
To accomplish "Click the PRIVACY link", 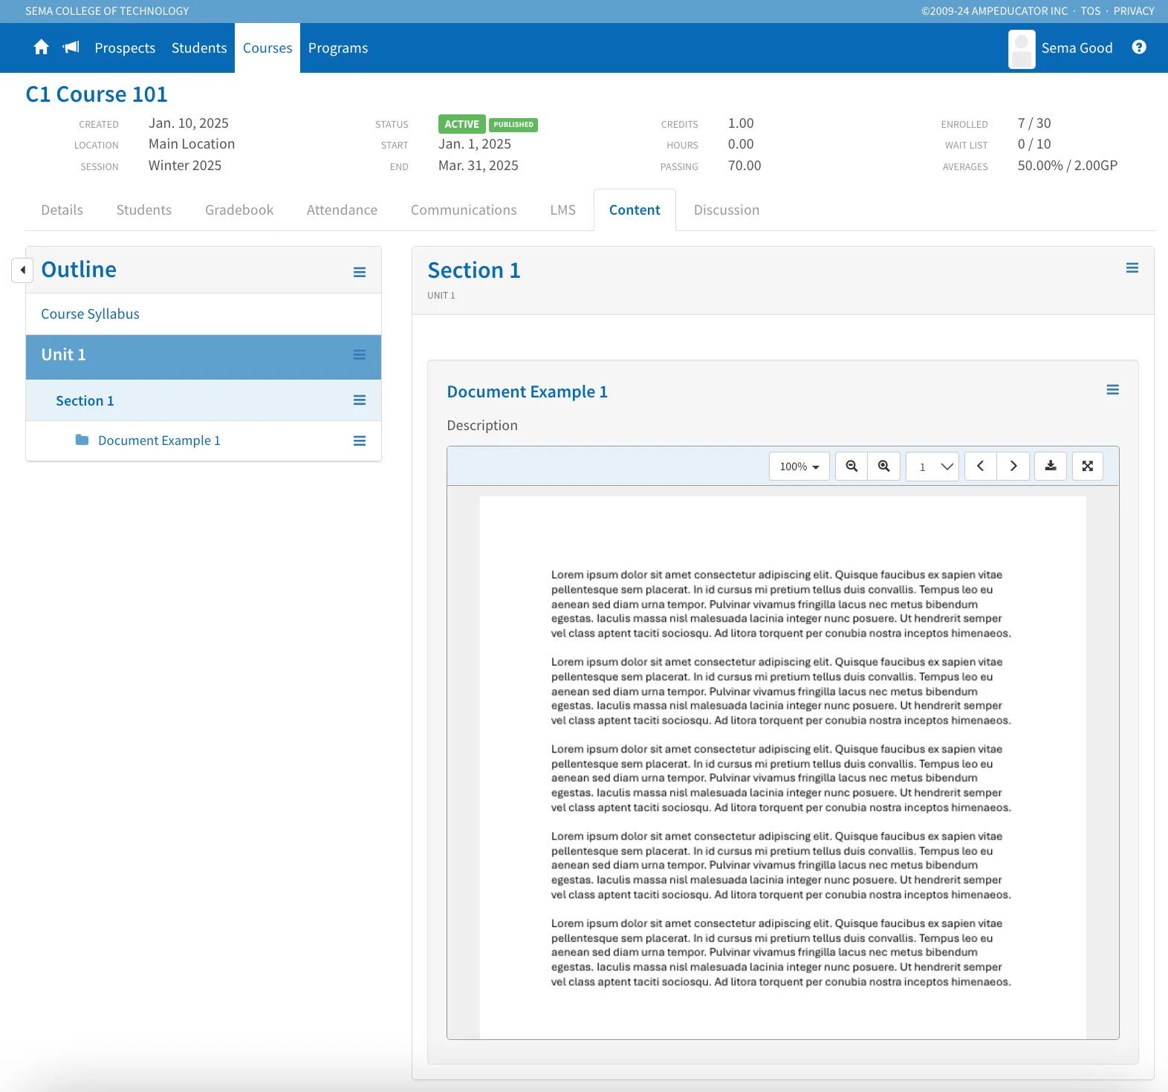I will (1134, 11).
